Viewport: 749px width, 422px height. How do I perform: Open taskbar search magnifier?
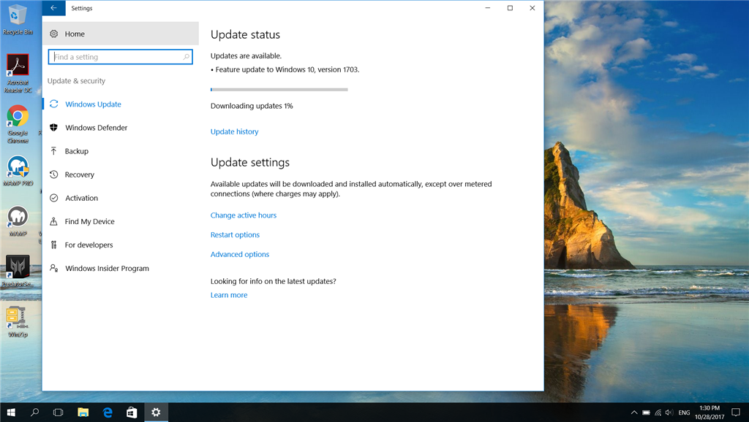pos(35,413)
